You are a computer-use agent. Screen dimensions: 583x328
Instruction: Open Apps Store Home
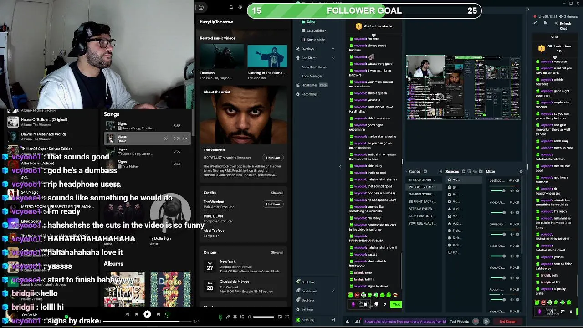click(x=314, y=67)
